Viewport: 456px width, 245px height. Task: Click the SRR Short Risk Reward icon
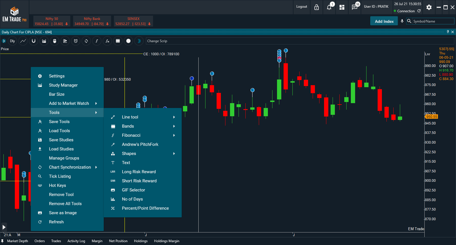113,181
